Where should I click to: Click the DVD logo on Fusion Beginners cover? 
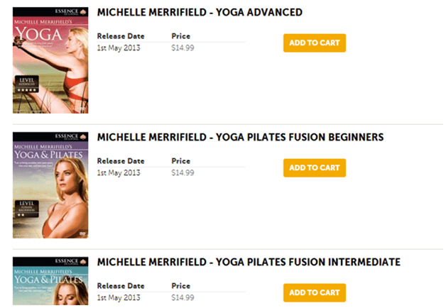click(81, 233)
